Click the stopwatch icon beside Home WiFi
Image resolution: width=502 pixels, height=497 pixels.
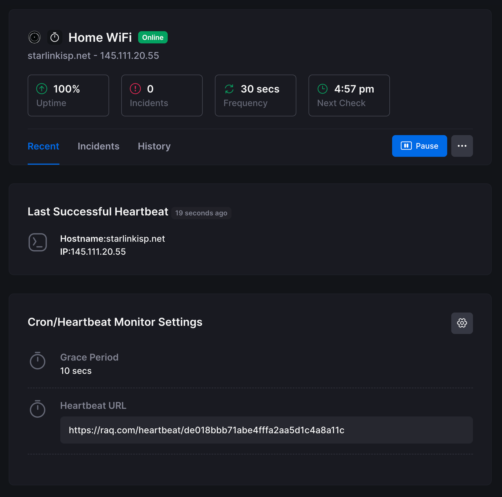pyautogui.click(x=55, y=37)
